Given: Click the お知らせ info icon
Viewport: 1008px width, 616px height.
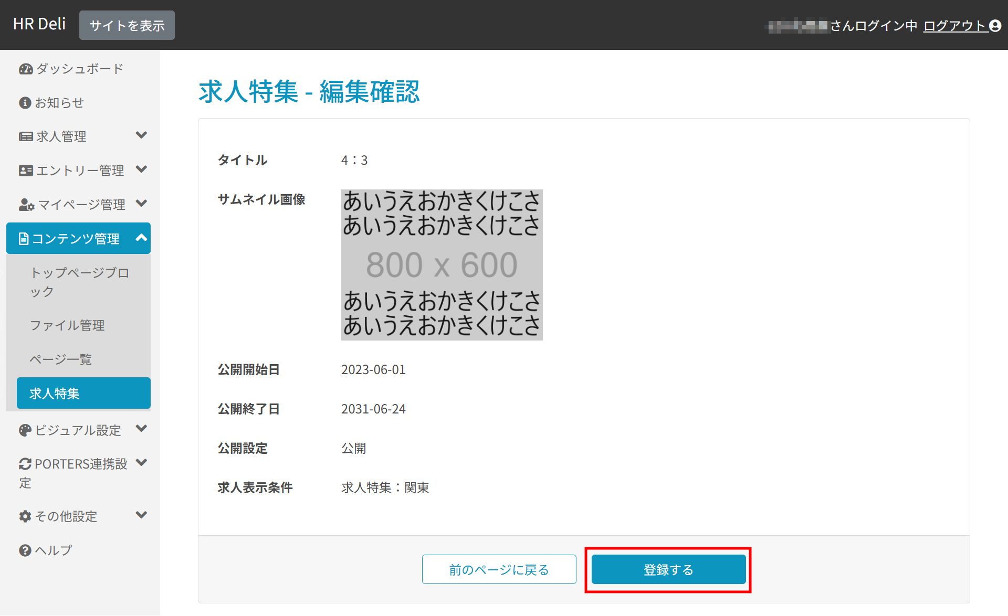Looking at the screenshot, I should pos(25,103).
